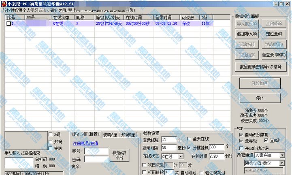This screenshot has height=175, width=292.
Task: Select the 00时00分00秒 online time cell
Action: point(139,23)
